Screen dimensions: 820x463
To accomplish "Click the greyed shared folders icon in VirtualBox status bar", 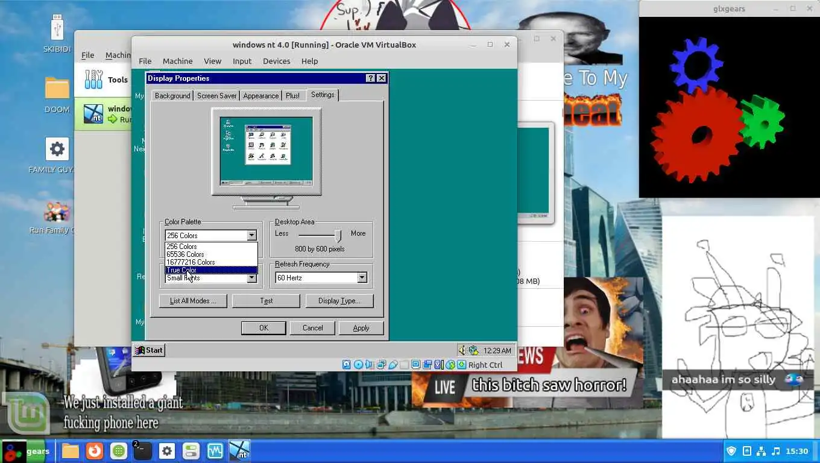I will click(x=404, y=365).
